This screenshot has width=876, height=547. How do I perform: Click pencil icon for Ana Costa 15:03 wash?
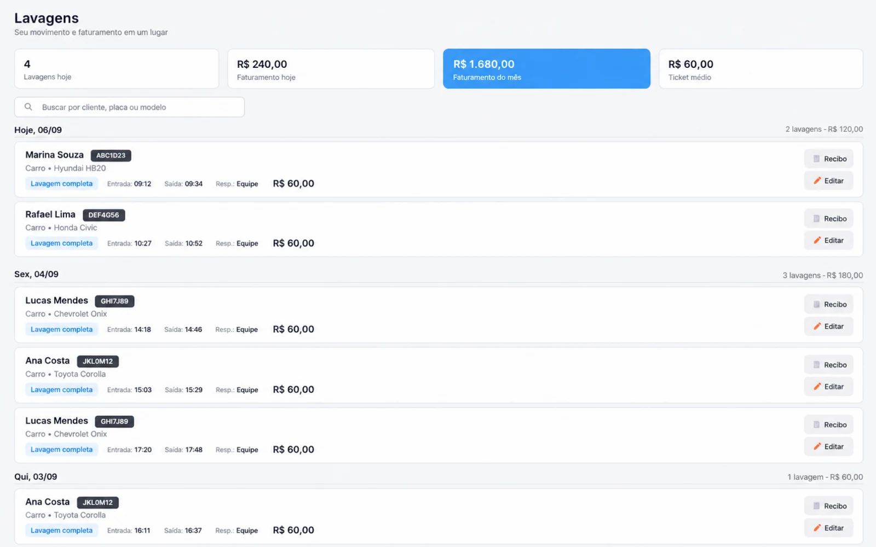click(817, 386)
